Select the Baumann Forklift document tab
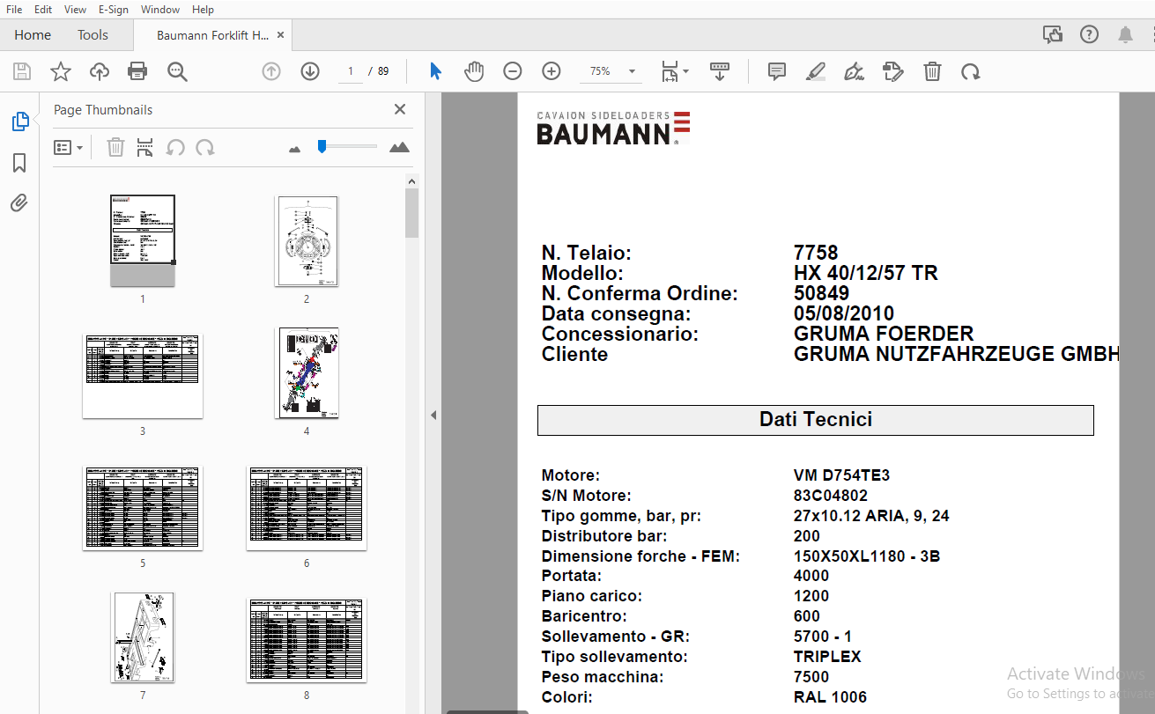The height and width of the screenshot is (714, 1155). pyautogui.click(x=212, y=35)
